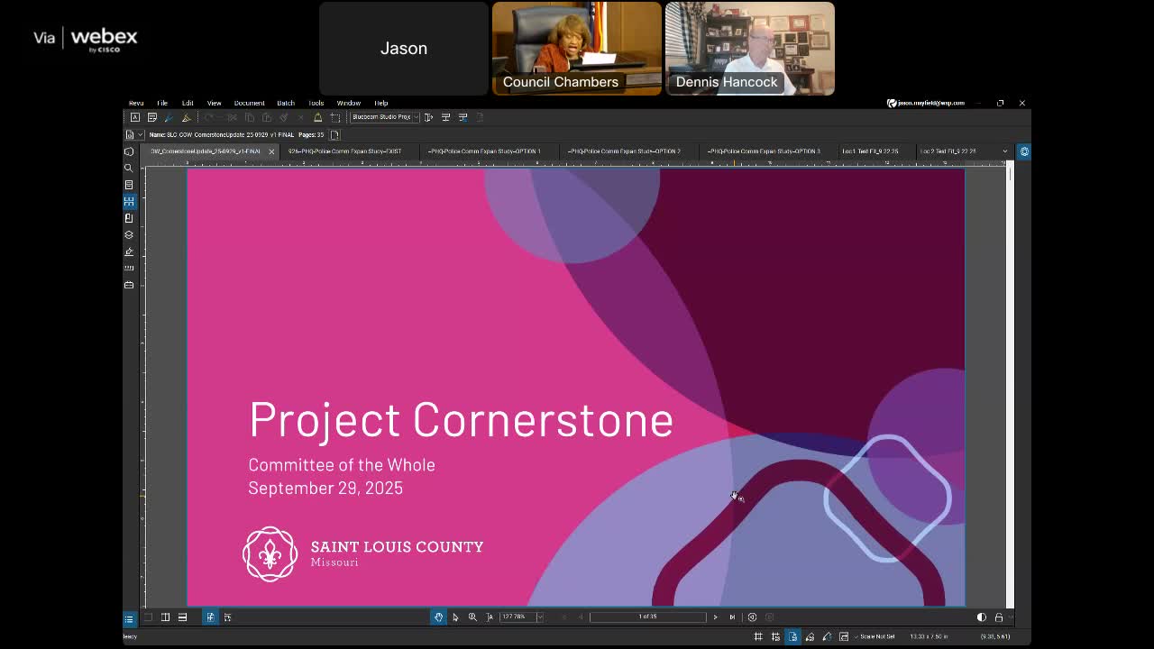The height and width of the screenshot is (649, 1154).
Task: Activate the Zoom magnifier tool
Action: [472, 617]
